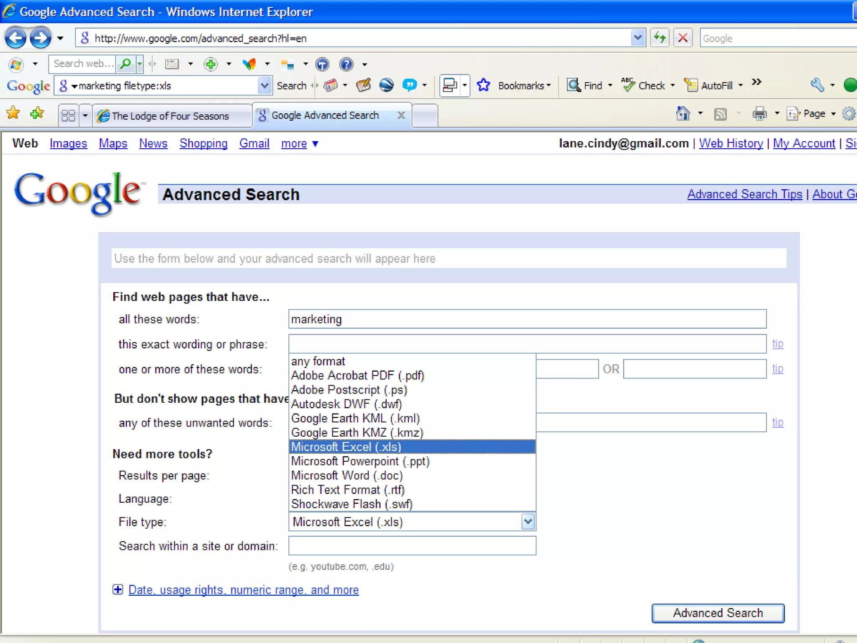This screenshot has height=643, width=857.
Task: Open Google toolbar search history dropdown
Action: 264,86
